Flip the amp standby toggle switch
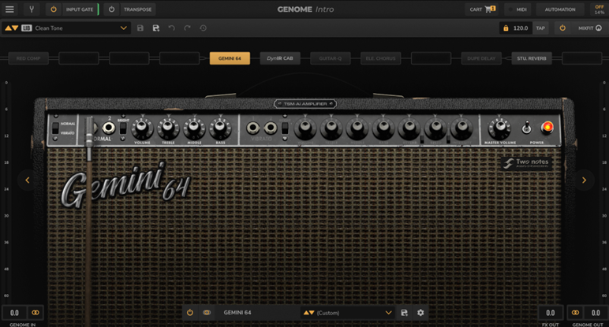609x327 pixels. [526, 128]
